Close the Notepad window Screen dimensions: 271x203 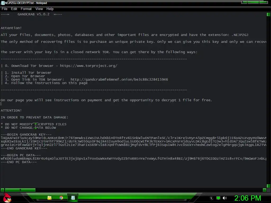point(263,2)
